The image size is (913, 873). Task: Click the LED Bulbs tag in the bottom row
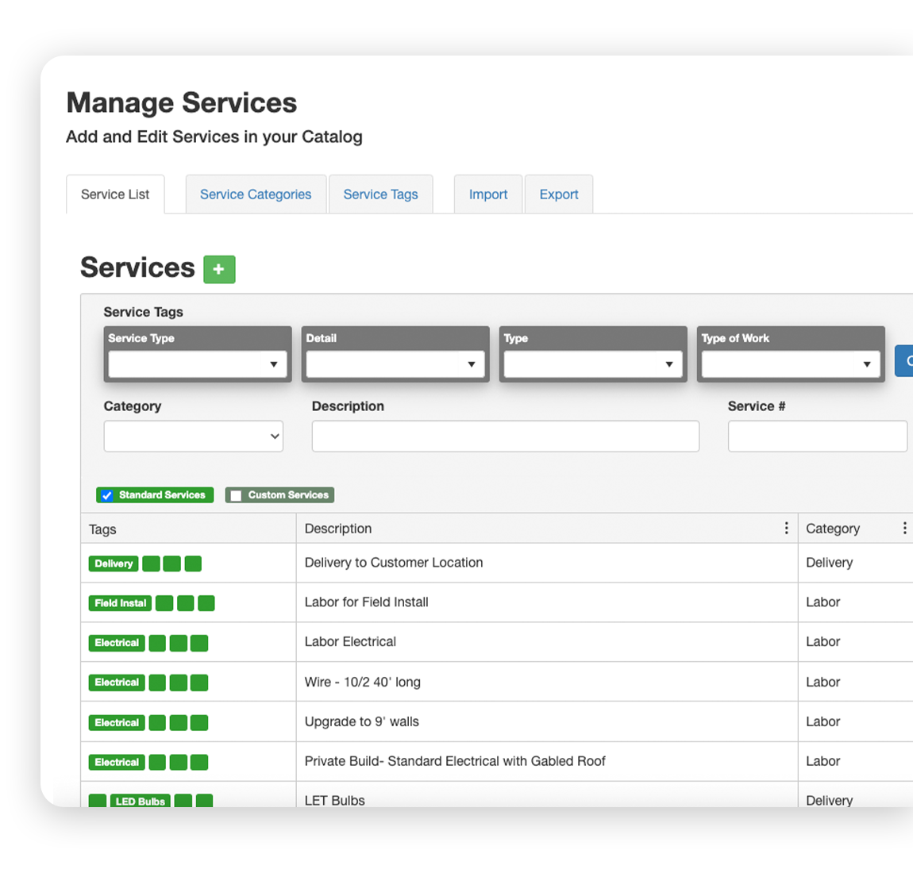(x=140, y=802)
